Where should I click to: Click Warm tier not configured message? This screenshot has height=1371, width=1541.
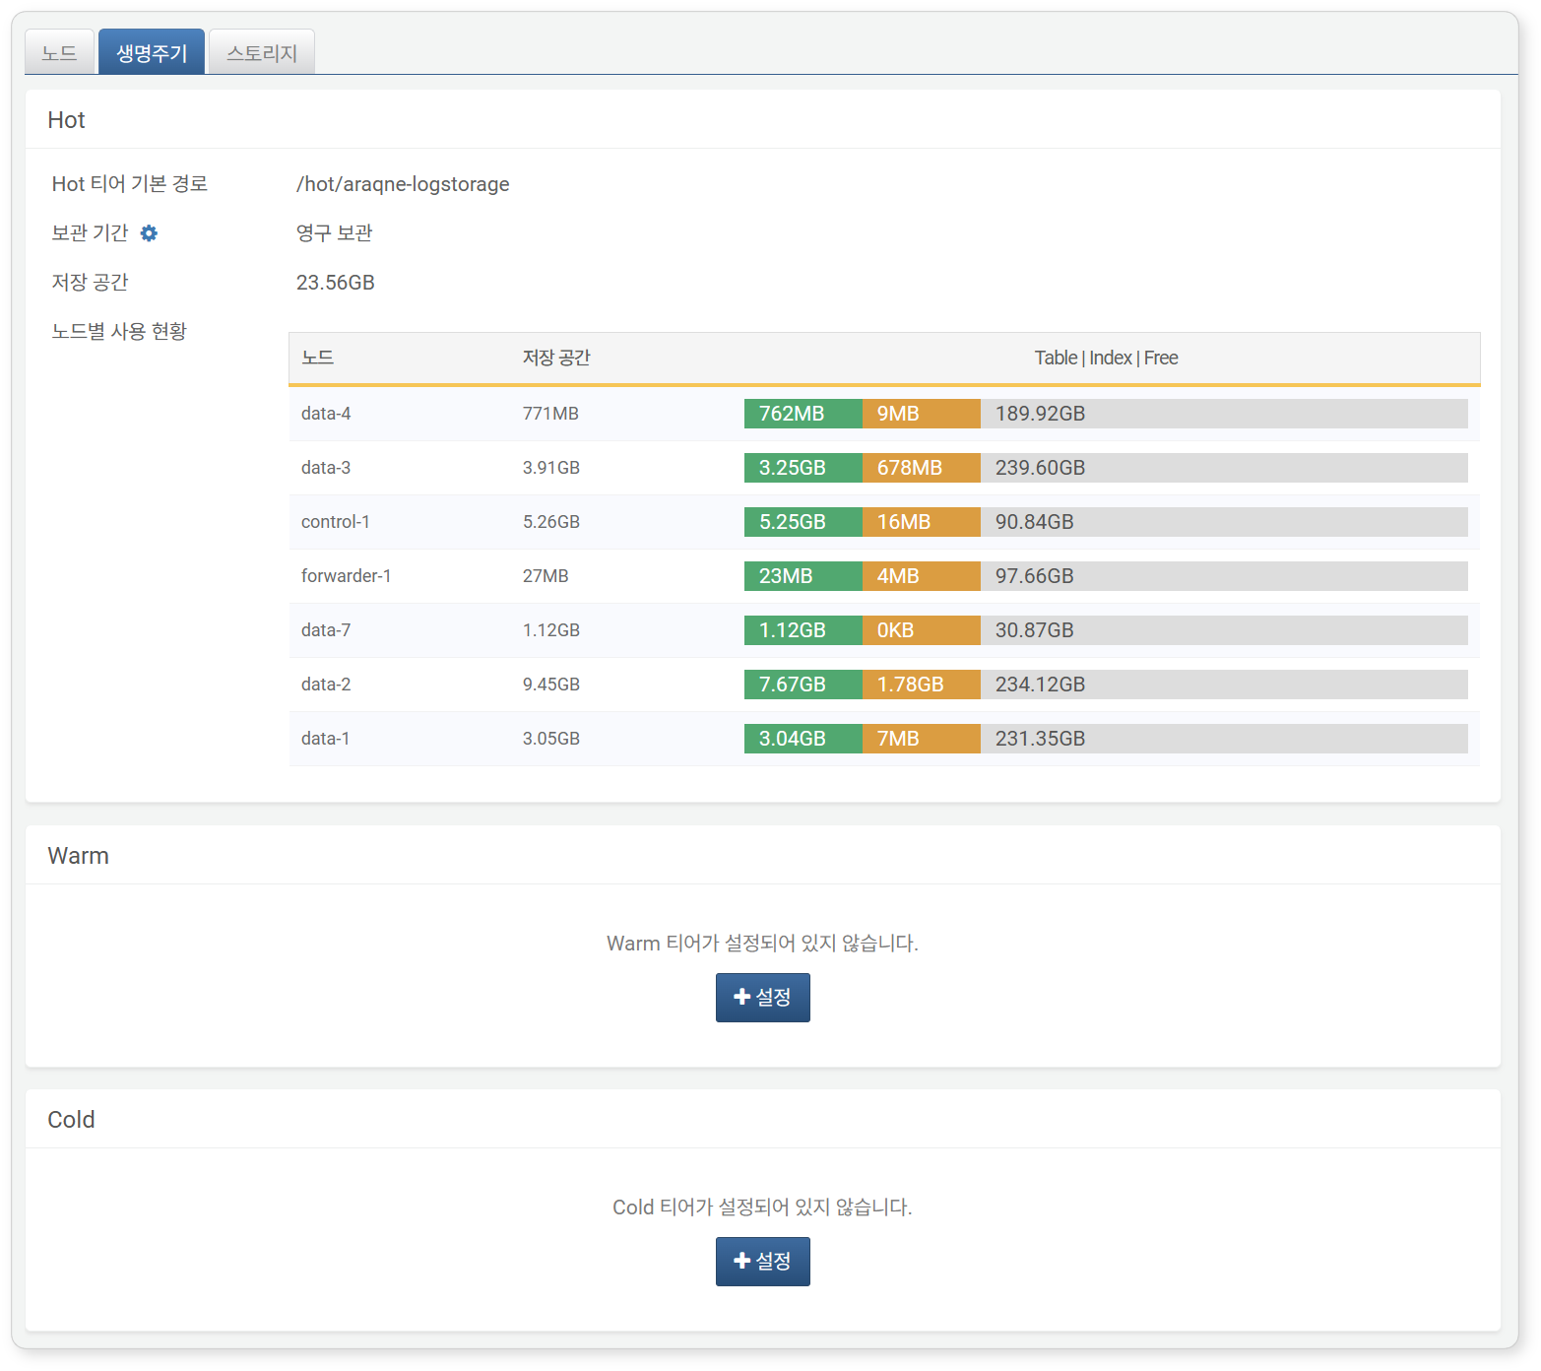pos(762,944)
